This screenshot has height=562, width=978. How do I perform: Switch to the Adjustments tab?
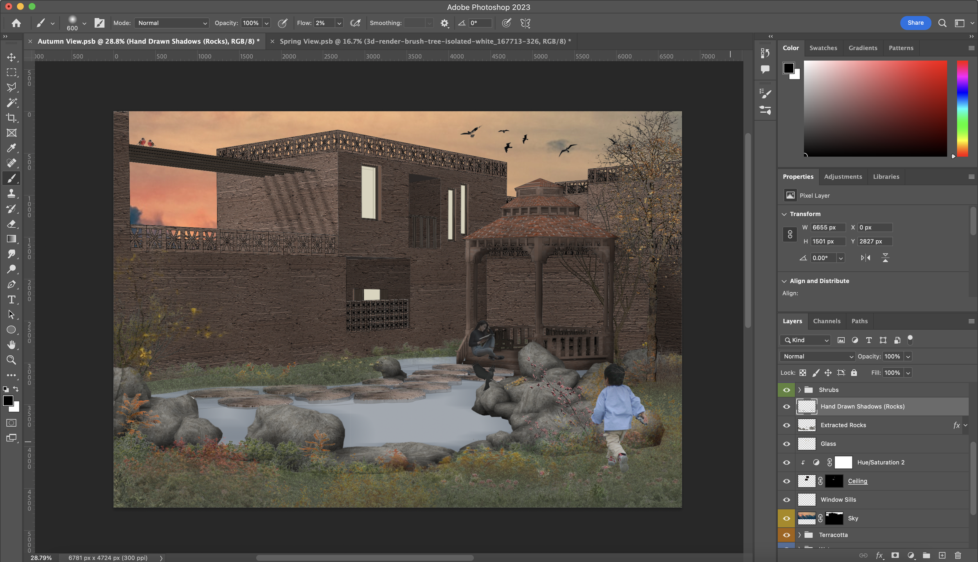coord(843,177)
